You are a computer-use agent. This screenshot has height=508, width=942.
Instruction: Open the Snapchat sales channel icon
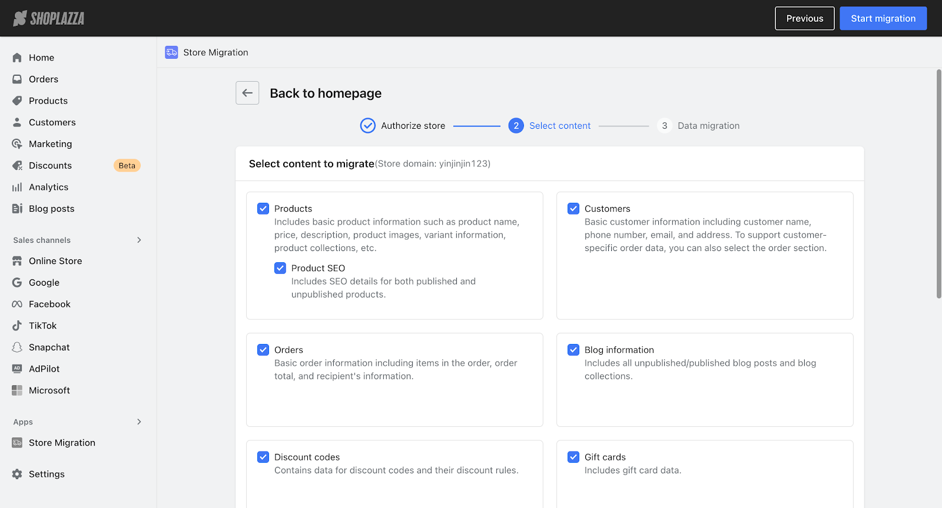pos(17,347)
